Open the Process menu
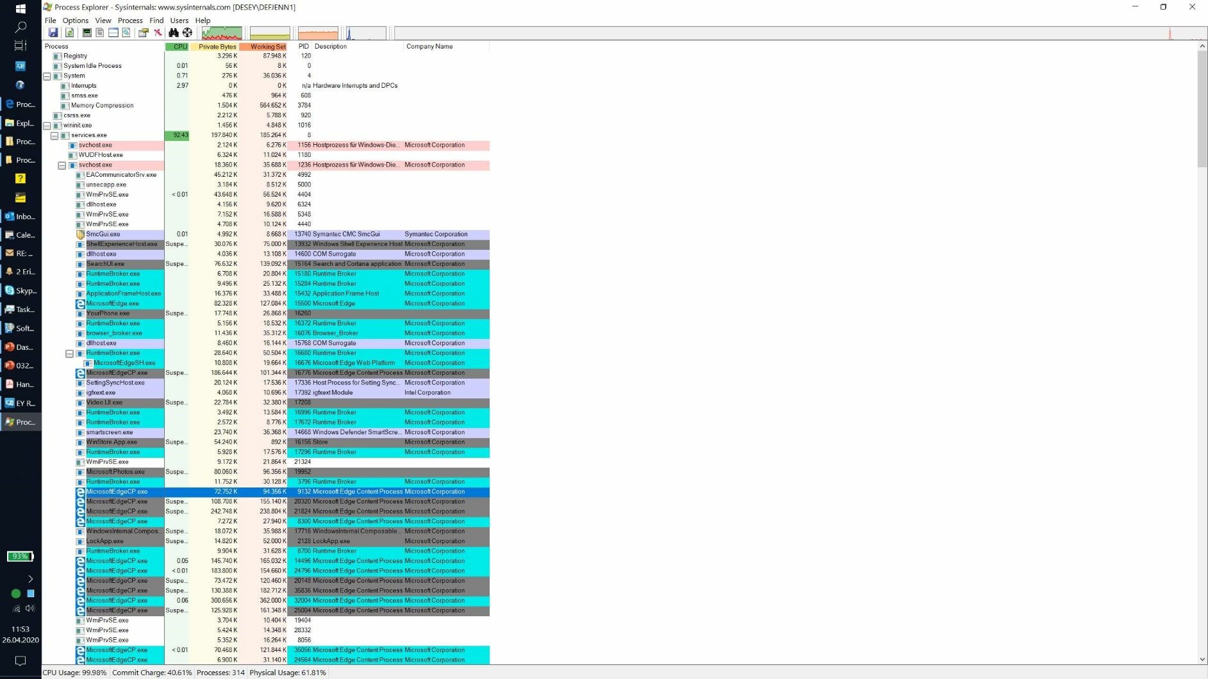The height and width of the screenshot is (679, 1208). 130,20
